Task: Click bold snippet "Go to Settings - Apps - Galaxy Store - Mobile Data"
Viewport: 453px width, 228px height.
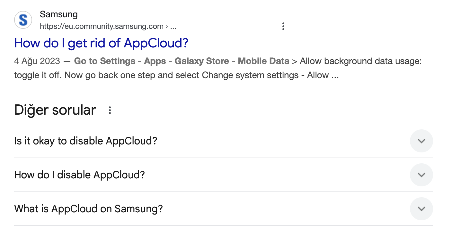Action: click(x=182, y=61)
